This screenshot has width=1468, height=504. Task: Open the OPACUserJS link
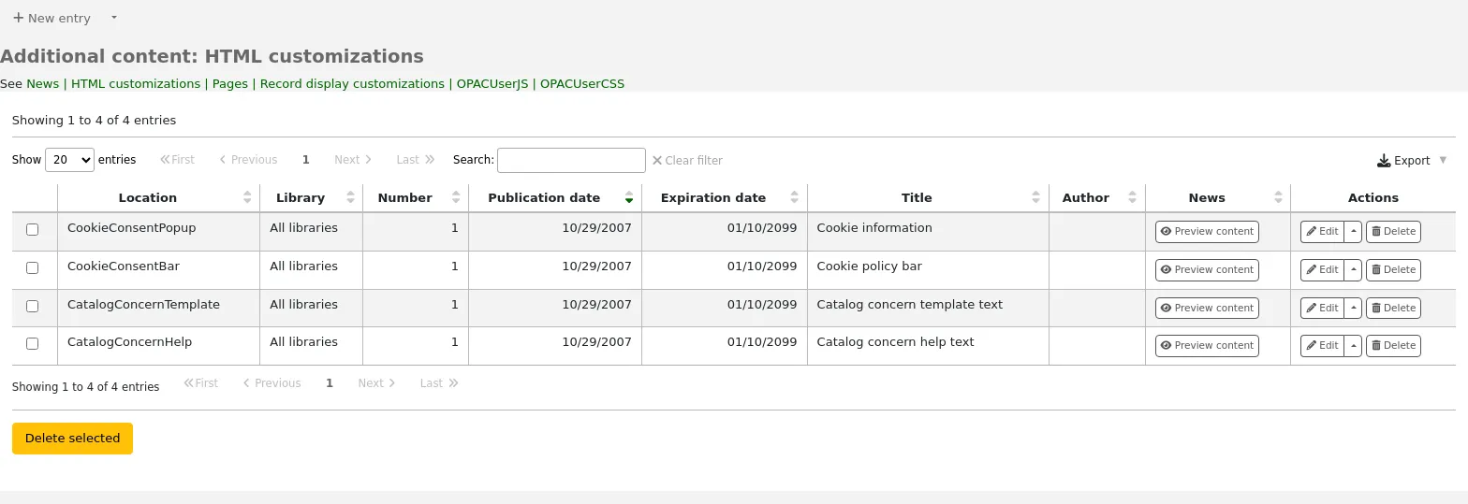[x=492, y=83]
